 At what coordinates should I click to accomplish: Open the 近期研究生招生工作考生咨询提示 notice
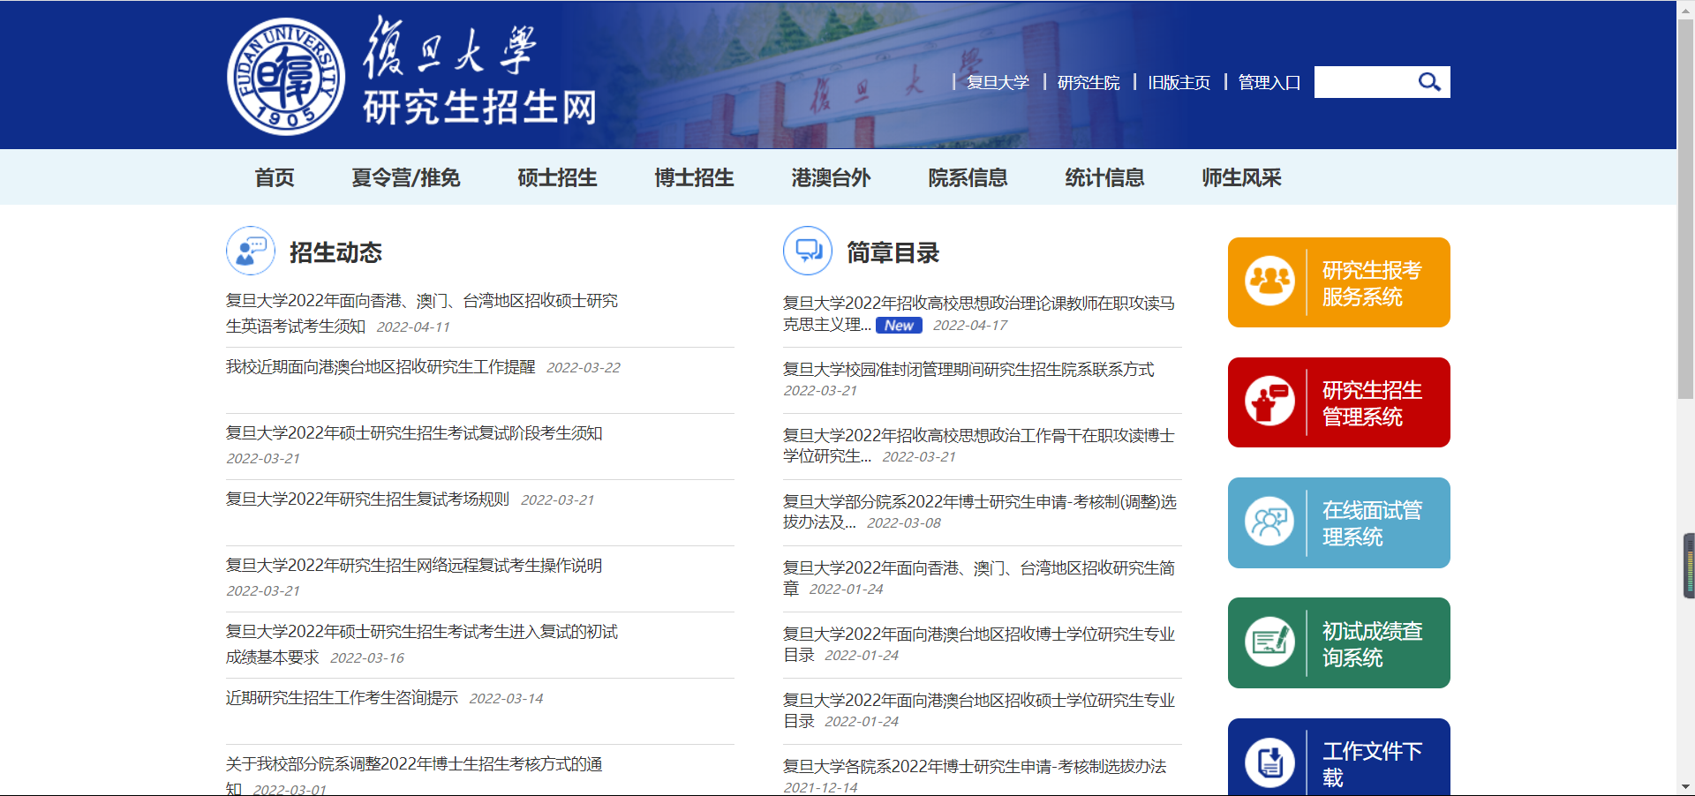click(343, 698)
